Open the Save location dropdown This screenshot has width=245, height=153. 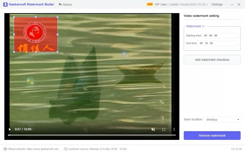click(222, 119)
